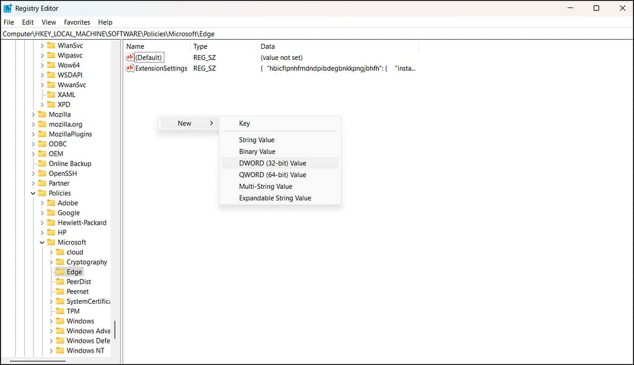Click the OpenSSH folder icon
Screen dimensions: 634x365
(42, 173)
